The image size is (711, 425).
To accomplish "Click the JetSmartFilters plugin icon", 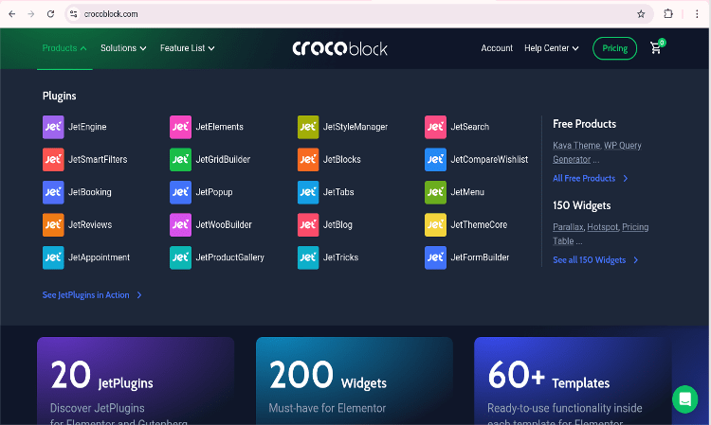I will click(x=53, y=159).
